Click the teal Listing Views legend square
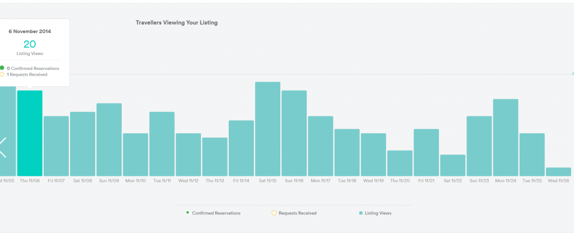This screenshot has width=574, height=234. 361,213
